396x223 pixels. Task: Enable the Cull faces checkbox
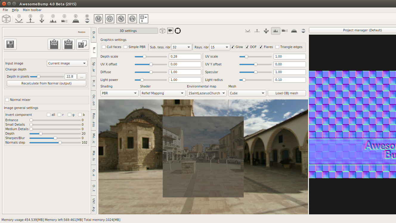point(104,47)
